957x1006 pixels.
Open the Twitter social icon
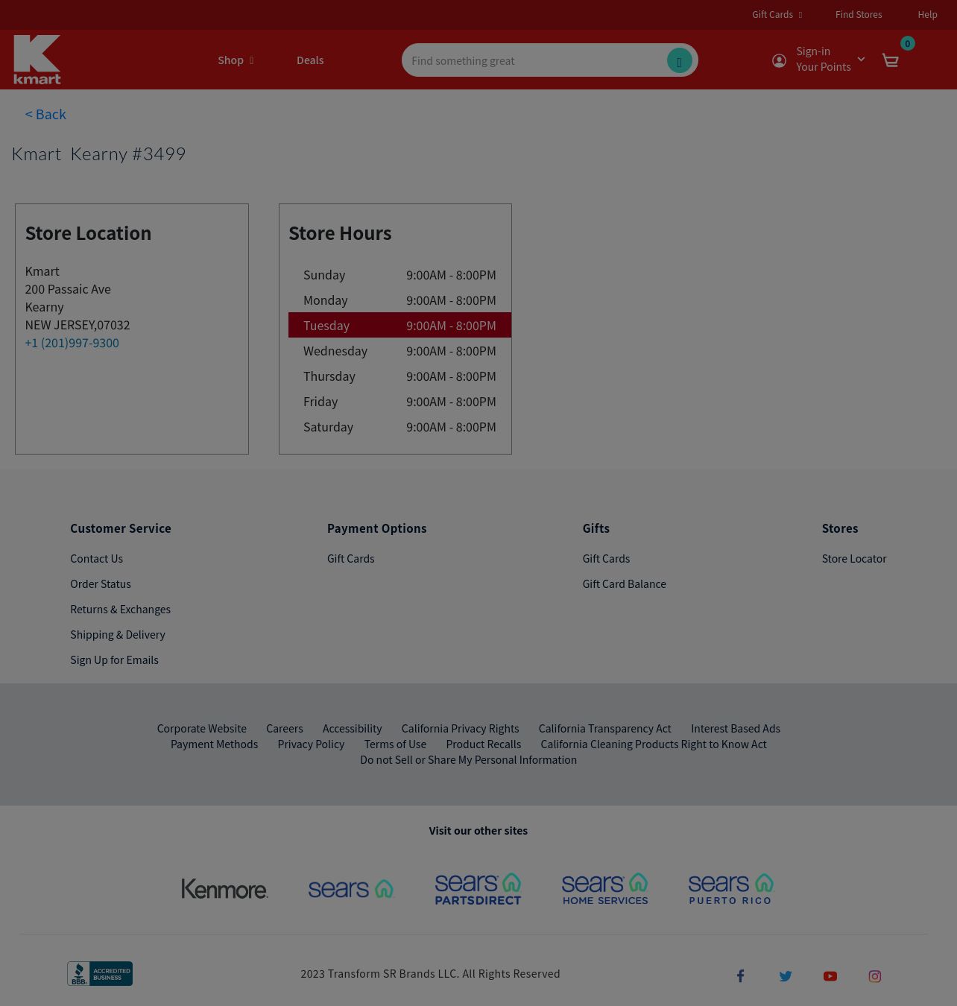786,976
